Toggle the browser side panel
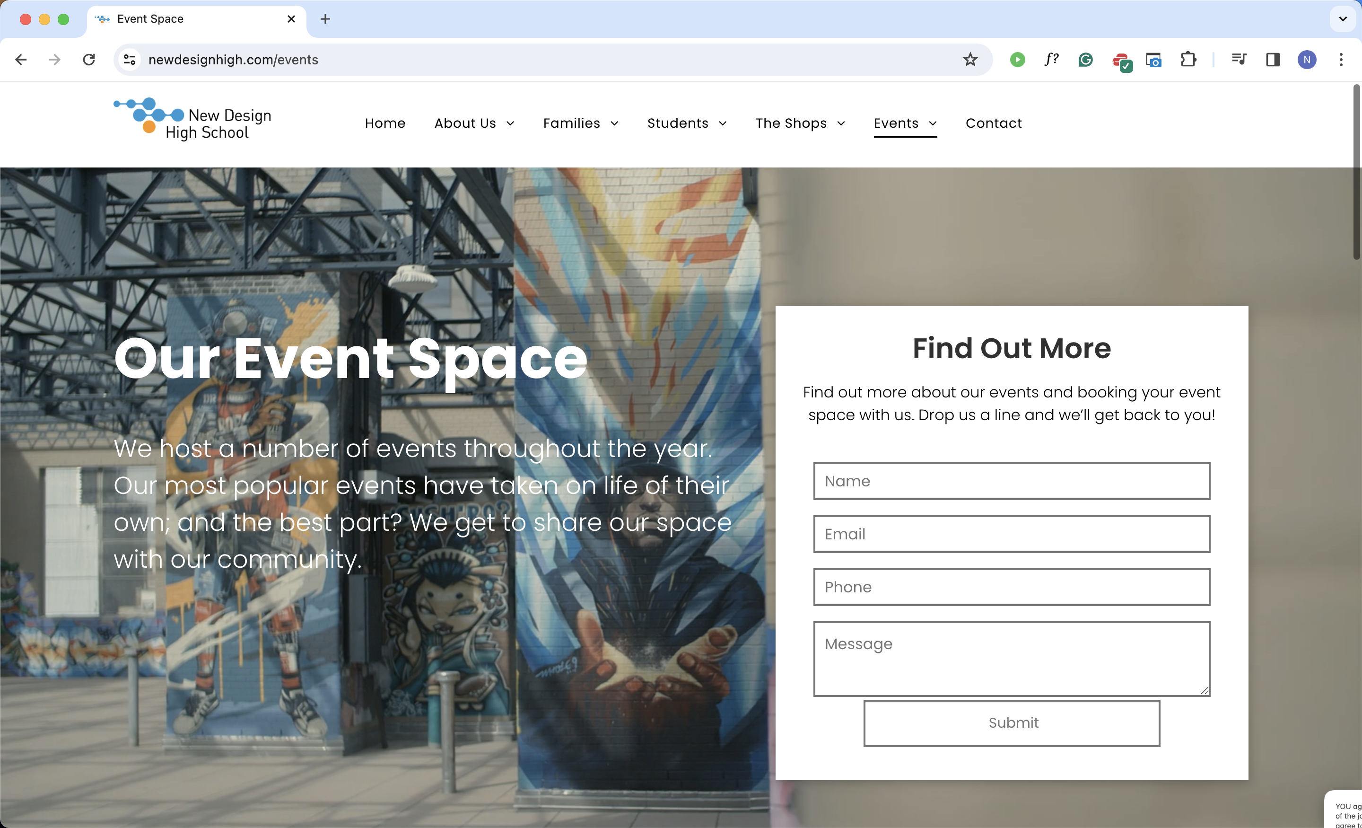1362x828 pixels. (x=1273, y=59)
